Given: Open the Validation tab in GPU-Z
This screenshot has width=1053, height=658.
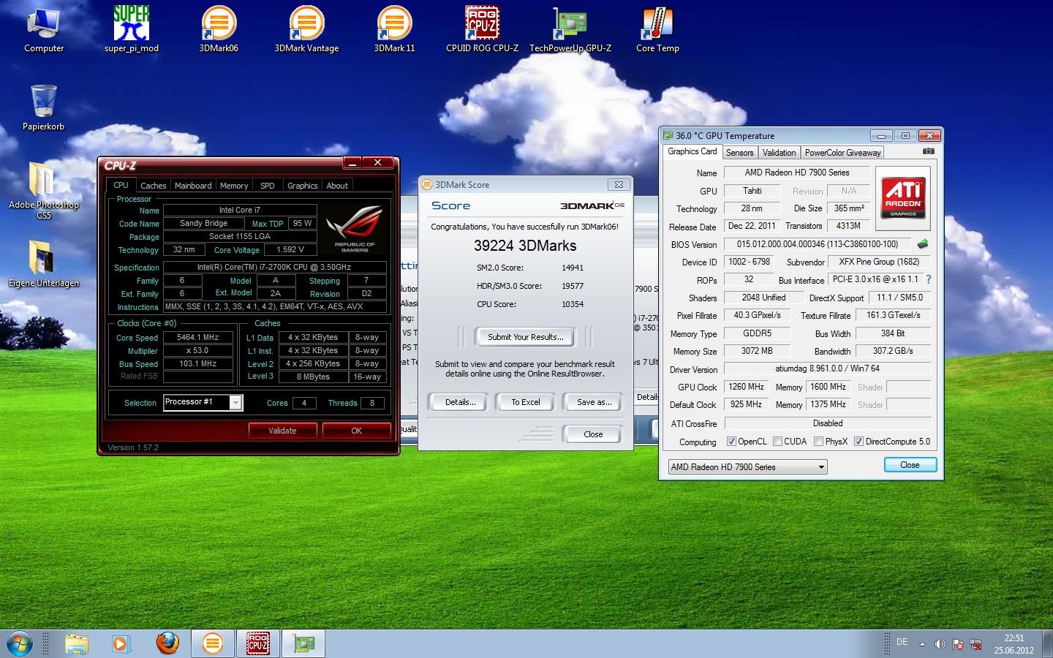Looking at the screenshot, I should 779,153.
